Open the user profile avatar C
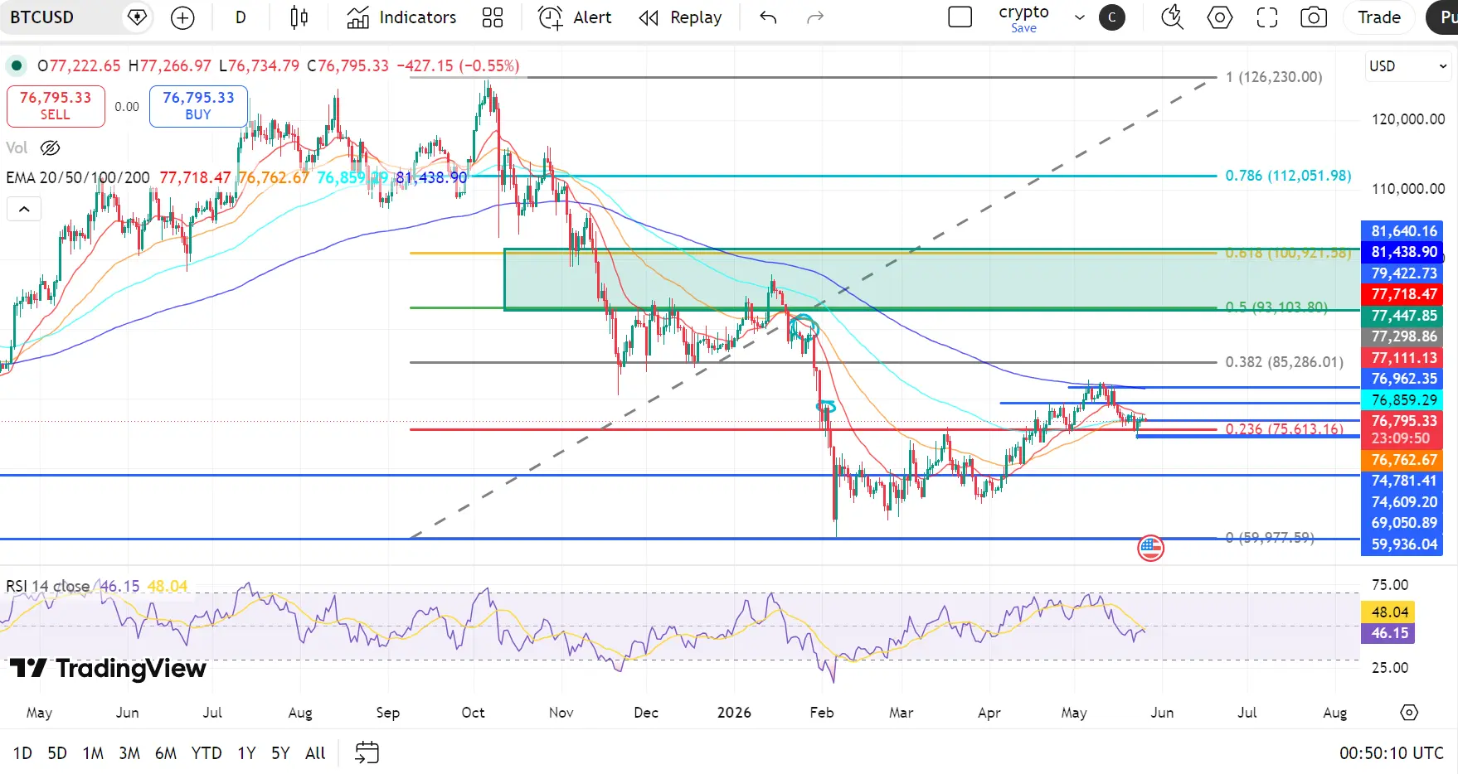Image resolution: width=1458 pixels, height=774 pixels. (x=1112, y=17)
